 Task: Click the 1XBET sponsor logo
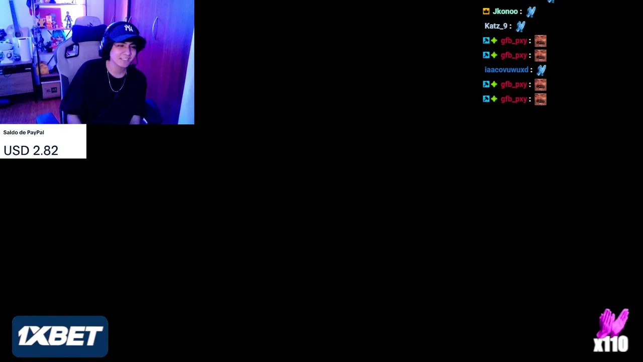(60, 336)
